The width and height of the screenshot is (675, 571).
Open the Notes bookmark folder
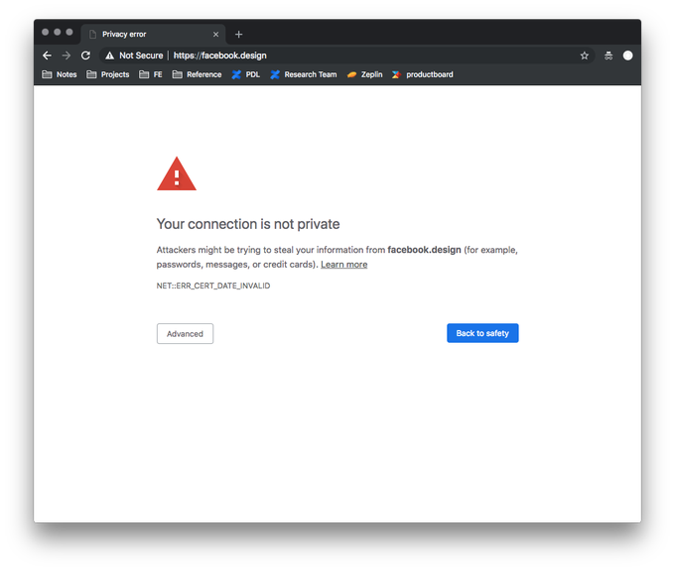60,74
